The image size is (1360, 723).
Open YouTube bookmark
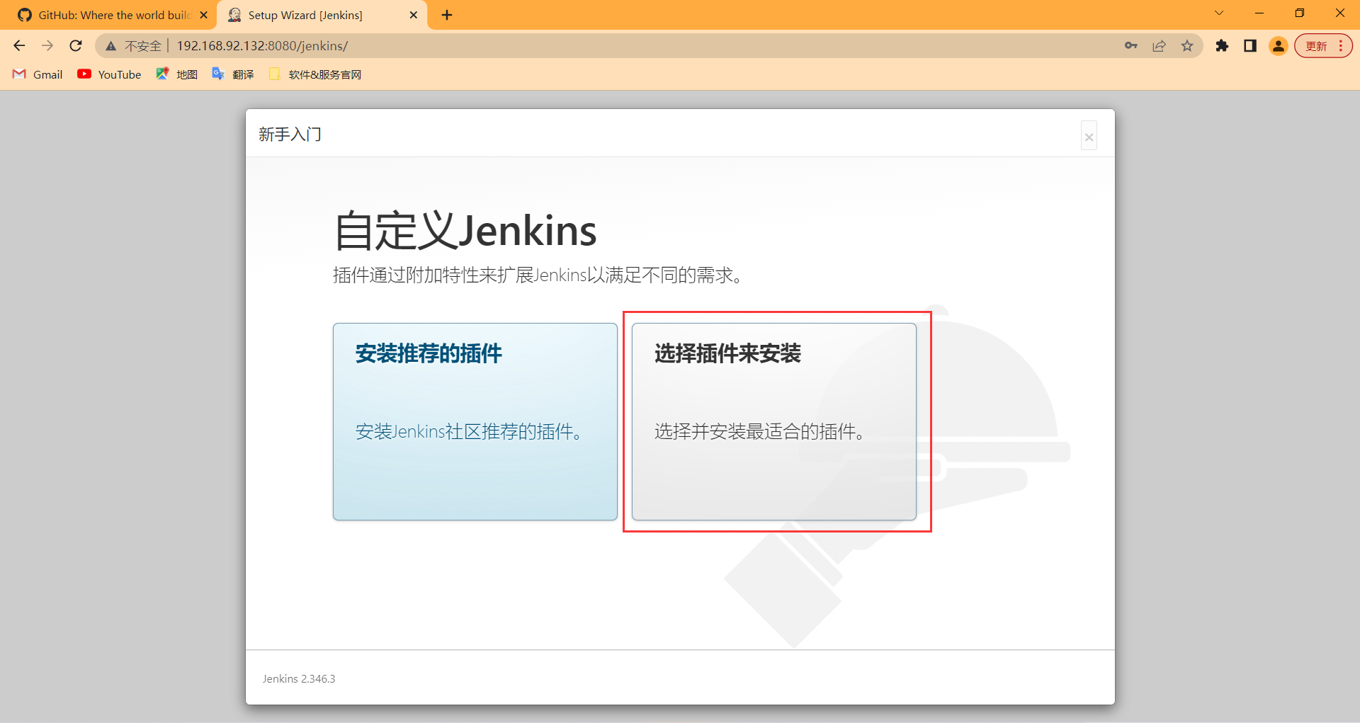tap(110, 74)
